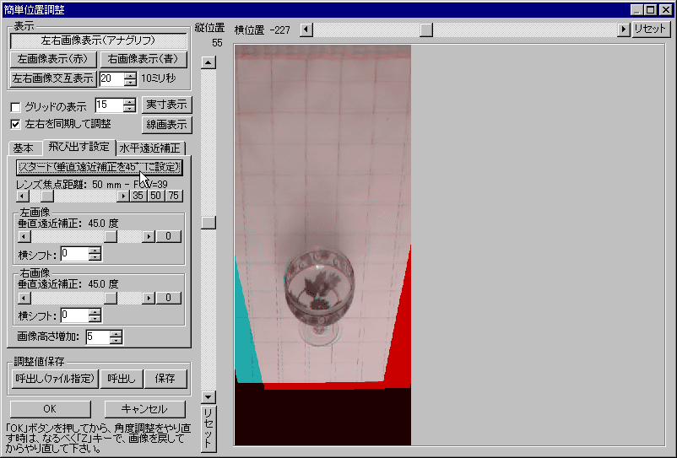Decrease 左画像 横シフト value
The image size is (677, 458).
coord(95,257)
